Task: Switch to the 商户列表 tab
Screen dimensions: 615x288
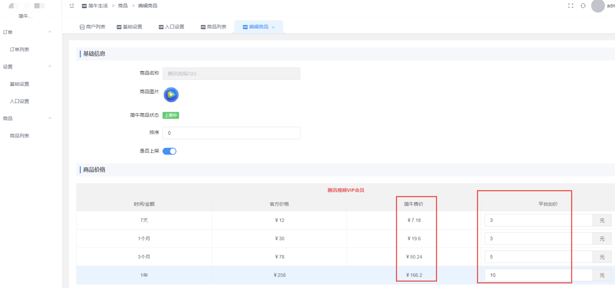Action: tap(93, 27)
